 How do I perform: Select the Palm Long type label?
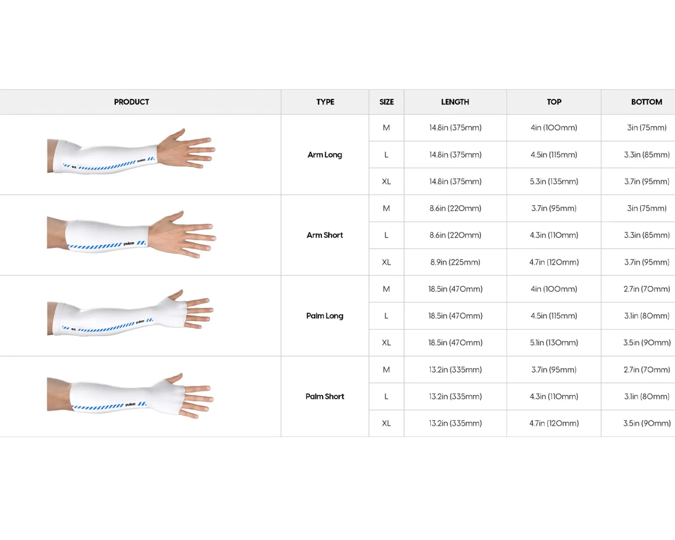pyautogui.click(x=325, y=316)
